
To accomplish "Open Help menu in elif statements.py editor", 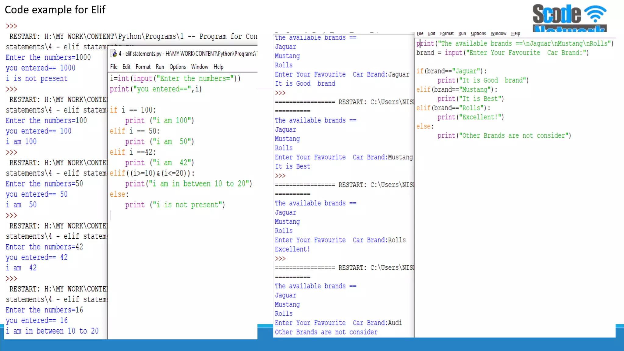I will coord(218,67).
